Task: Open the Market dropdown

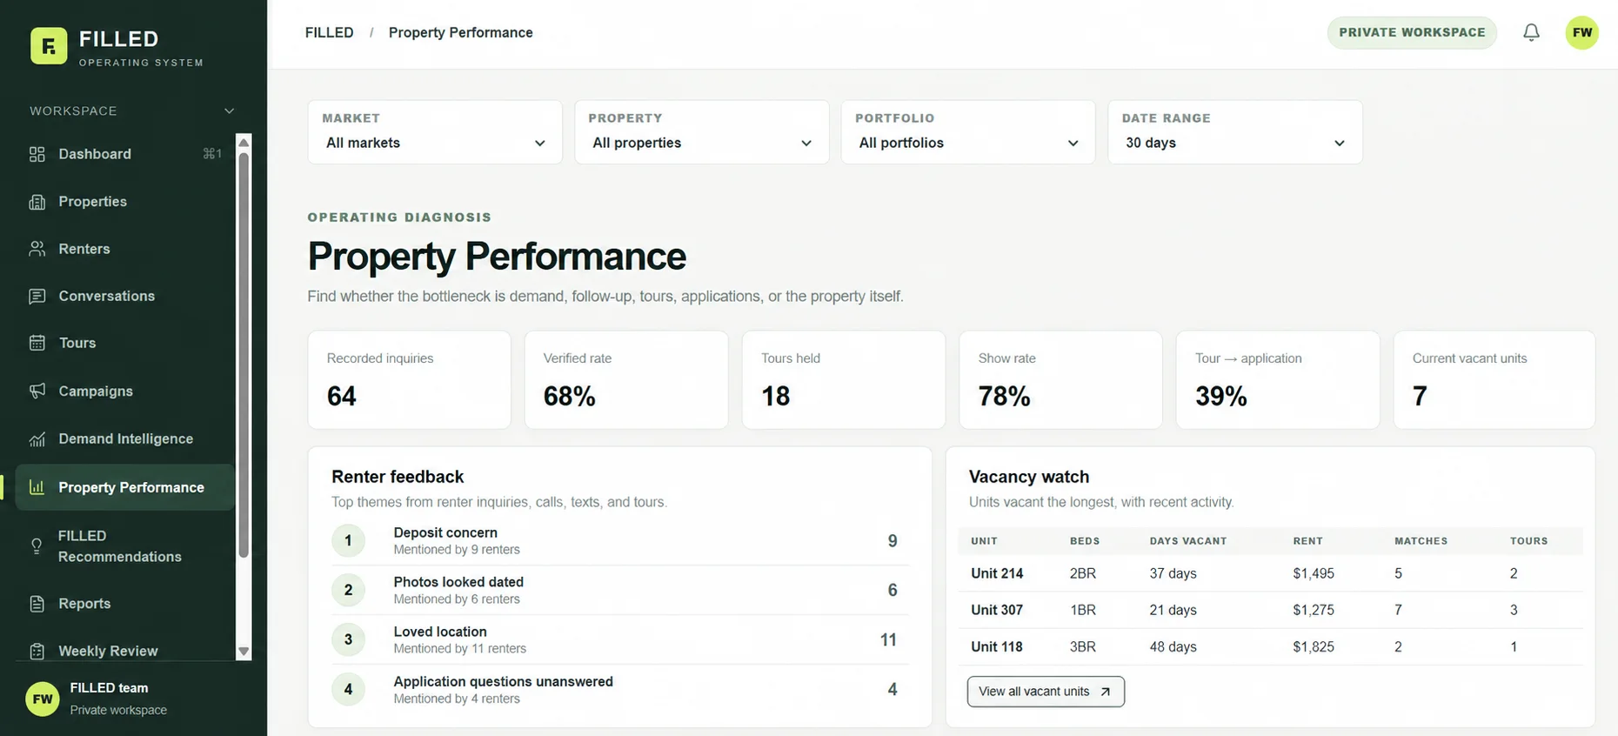Action: 435,132
